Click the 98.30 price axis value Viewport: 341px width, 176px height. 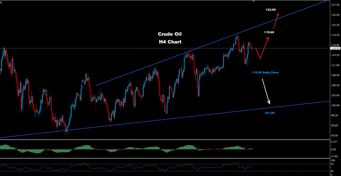pos(334,115)
